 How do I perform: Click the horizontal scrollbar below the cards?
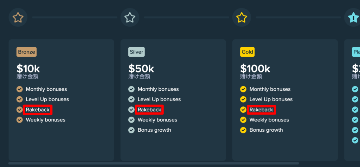coord(154,163)
